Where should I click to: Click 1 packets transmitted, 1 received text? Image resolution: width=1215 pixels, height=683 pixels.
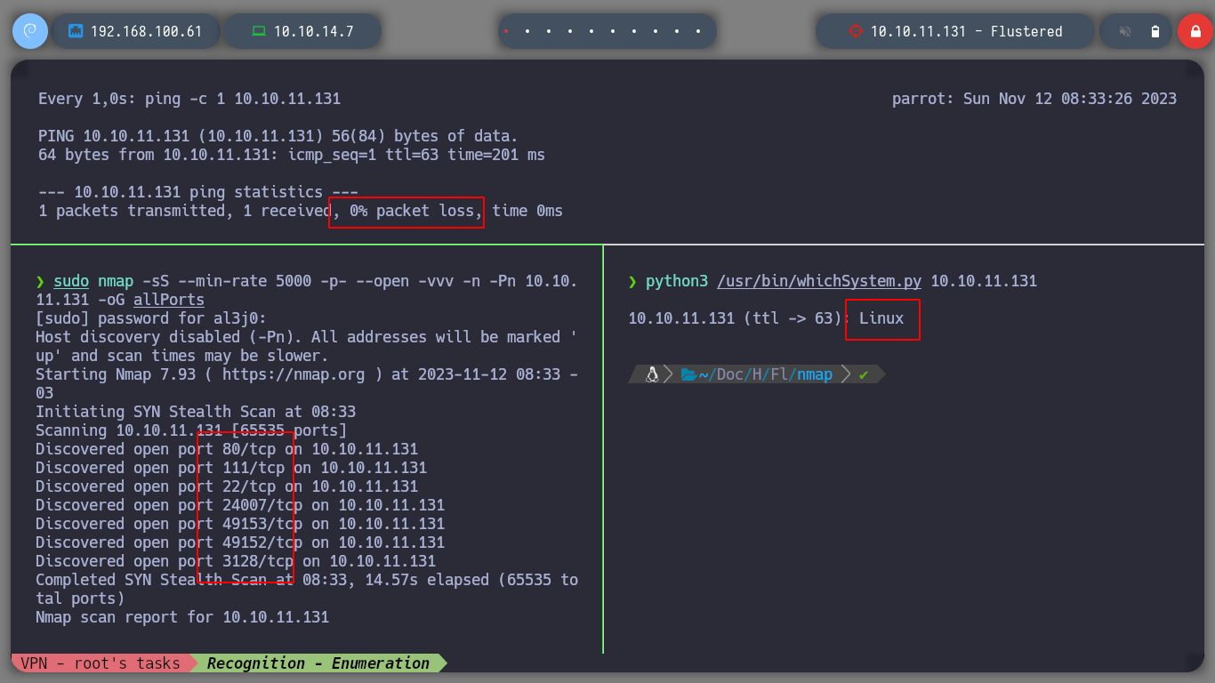pyautogui.click(x=185, y=211)
